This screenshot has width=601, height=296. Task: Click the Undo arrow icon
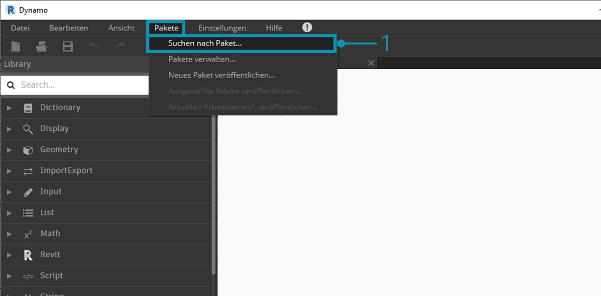[94, 46]
